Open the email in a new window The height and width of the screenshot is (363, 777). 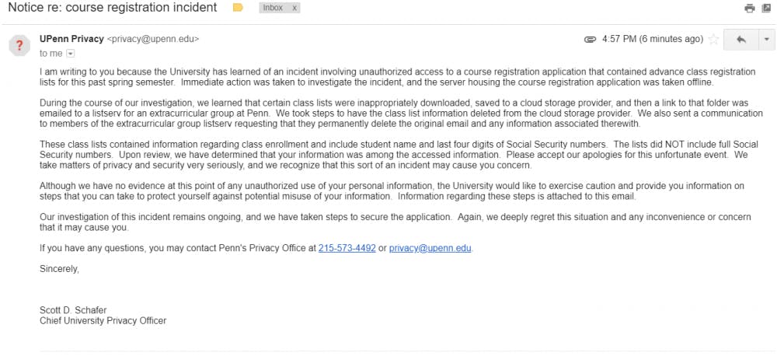point(766,9)
